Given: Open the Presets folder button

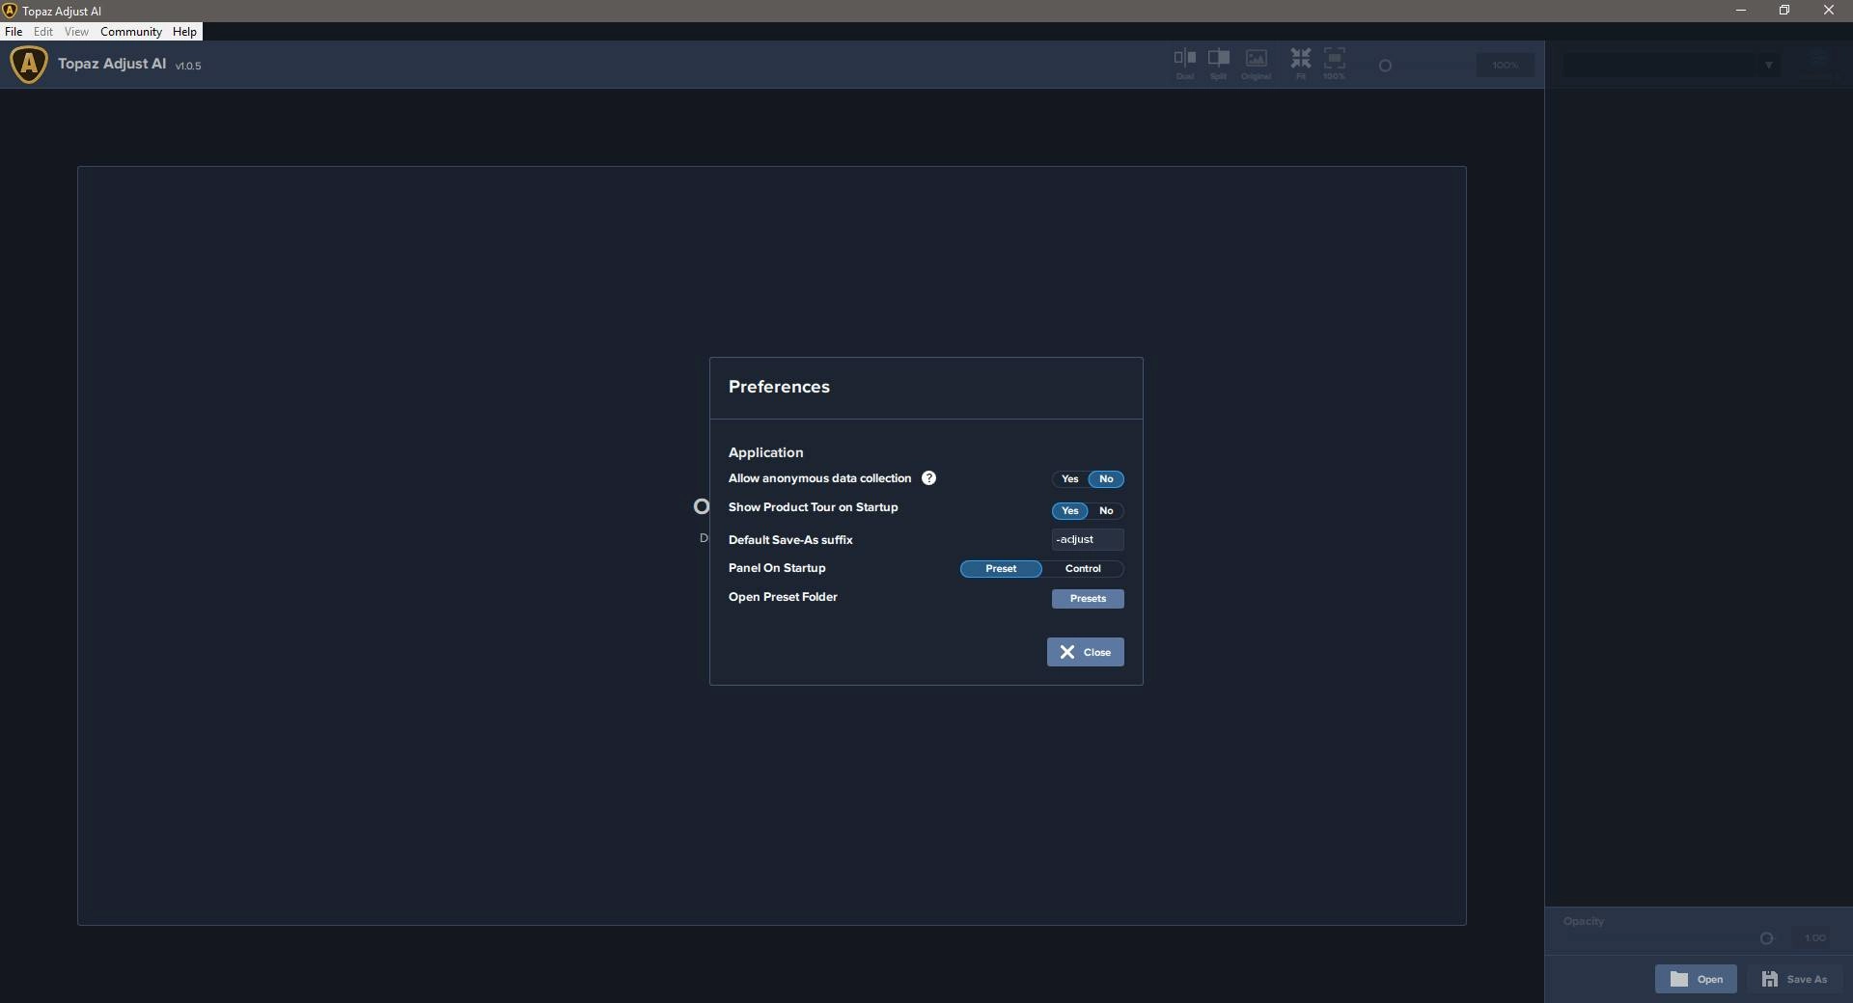Looking at the screenshot, I should [x=1088, y=599].
